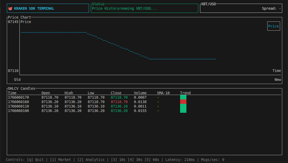Click the Low value 87118.70 in row 1766060160
The width and height of the screenshot is (288, 163).
click(x=96, y=102)
